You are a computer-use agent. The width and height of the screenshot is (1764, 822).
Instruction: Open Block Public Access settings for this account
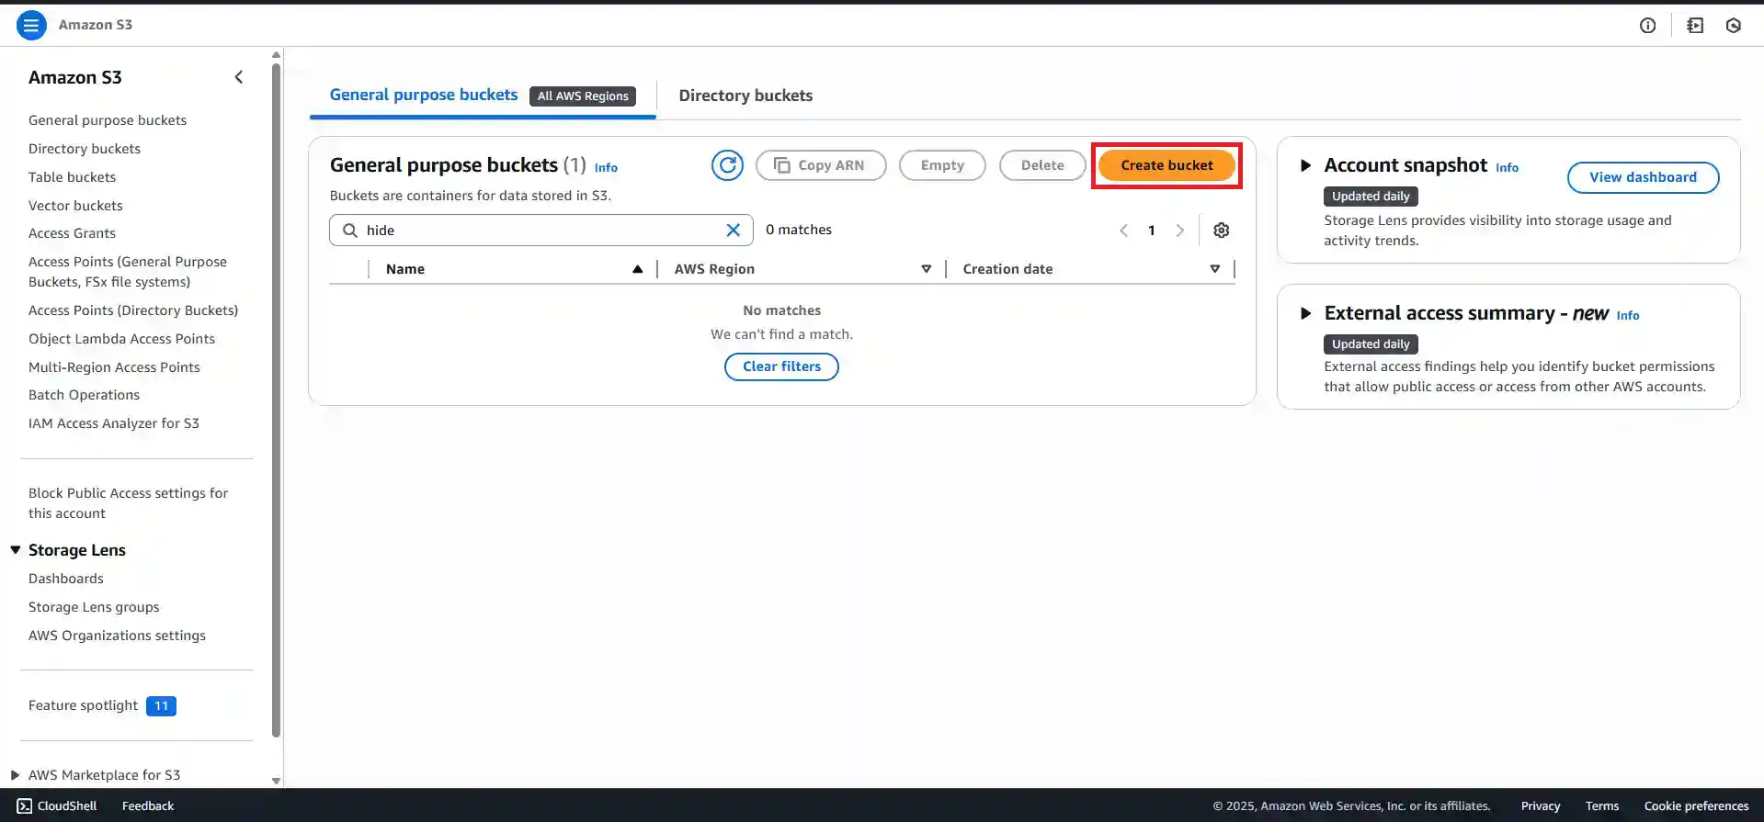tap(128, 503)
